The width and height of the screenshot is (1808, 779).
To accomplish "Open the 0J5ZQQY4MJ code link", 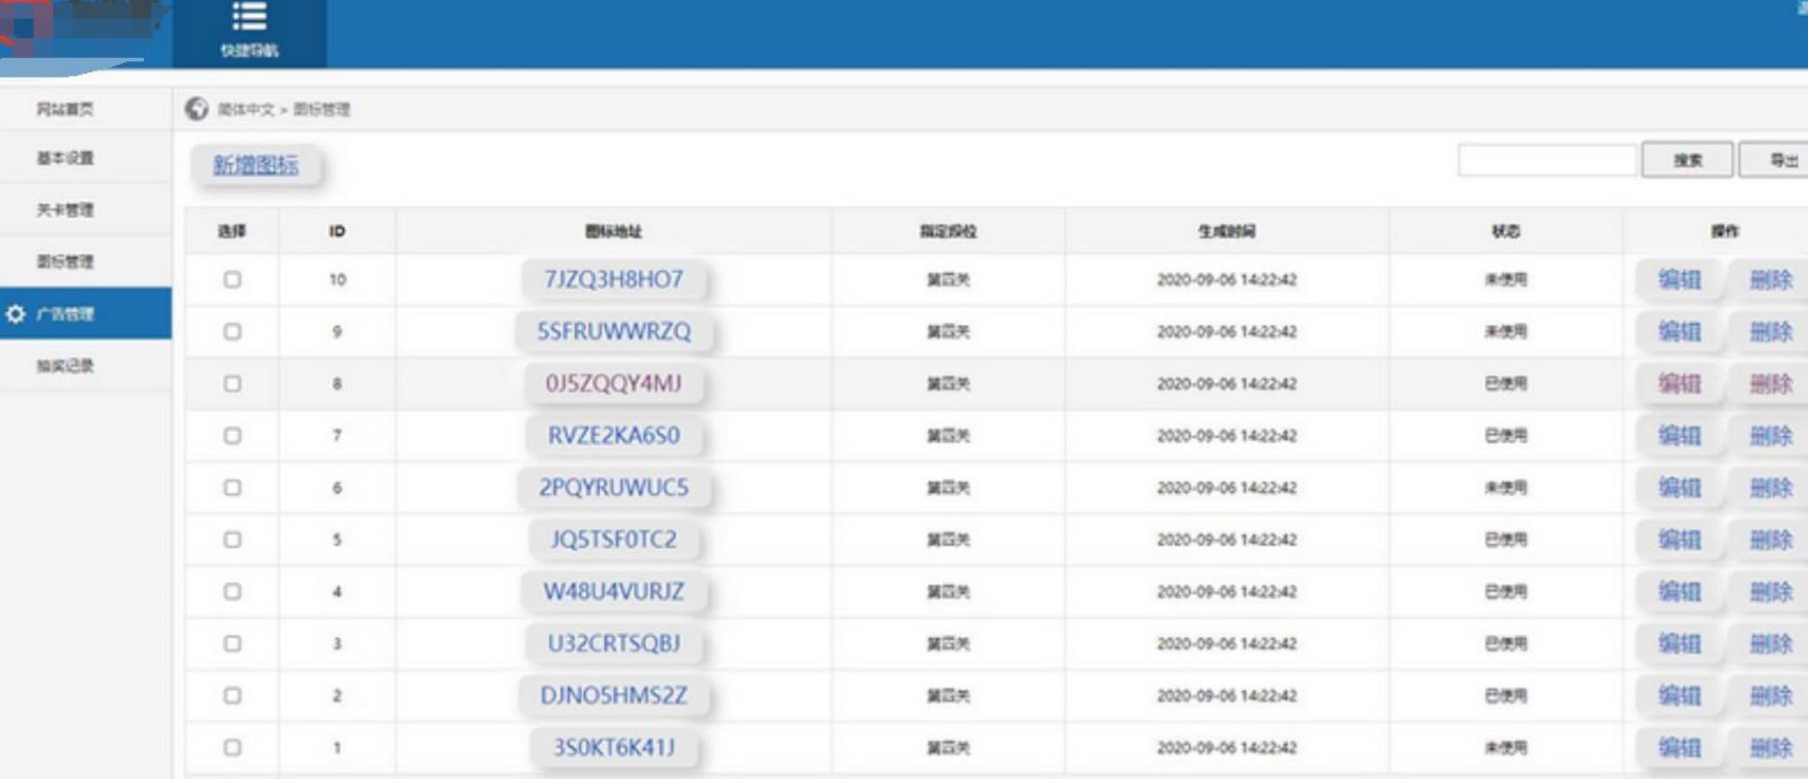I will 614,384.
